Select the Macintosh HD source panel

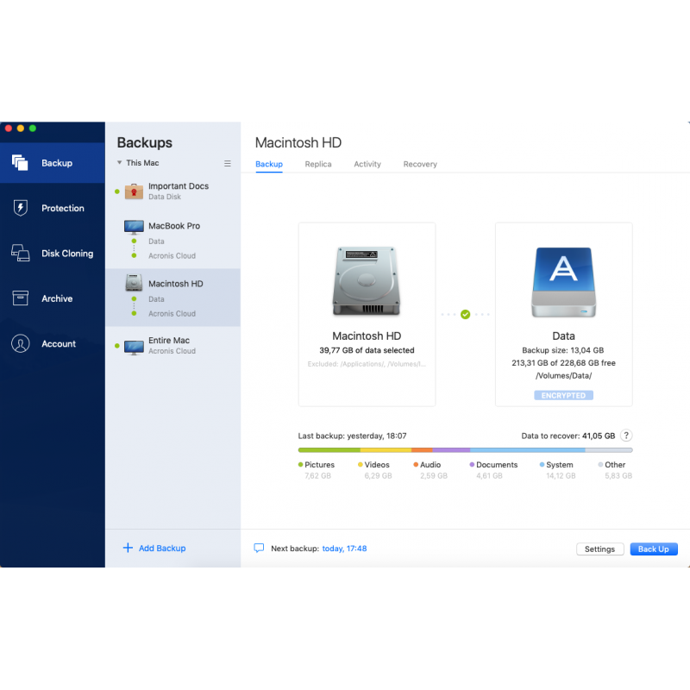point(367,314)
